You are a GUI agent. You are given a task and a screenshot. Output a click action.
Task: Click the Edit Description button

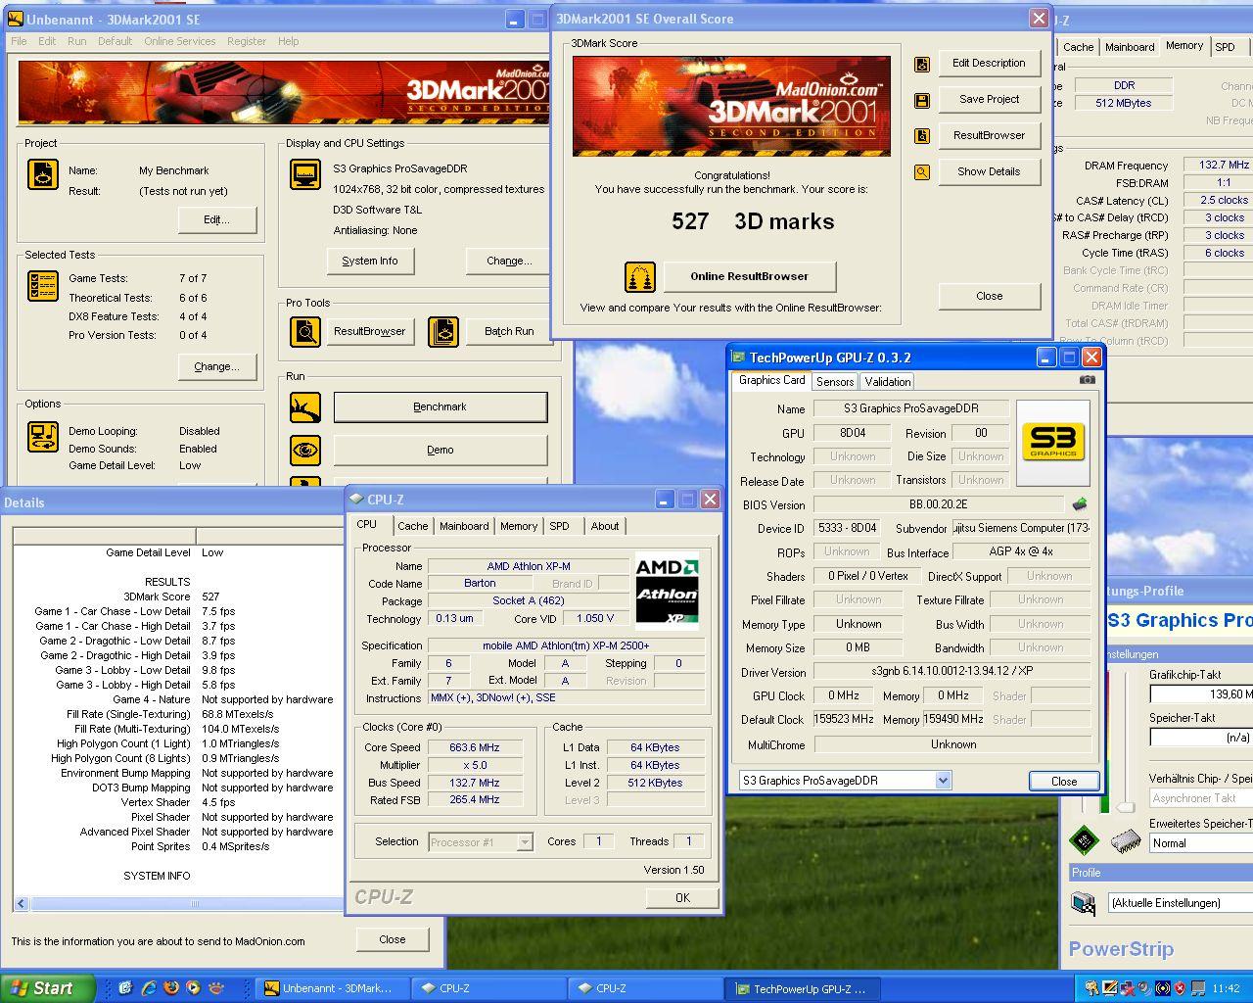989,63
